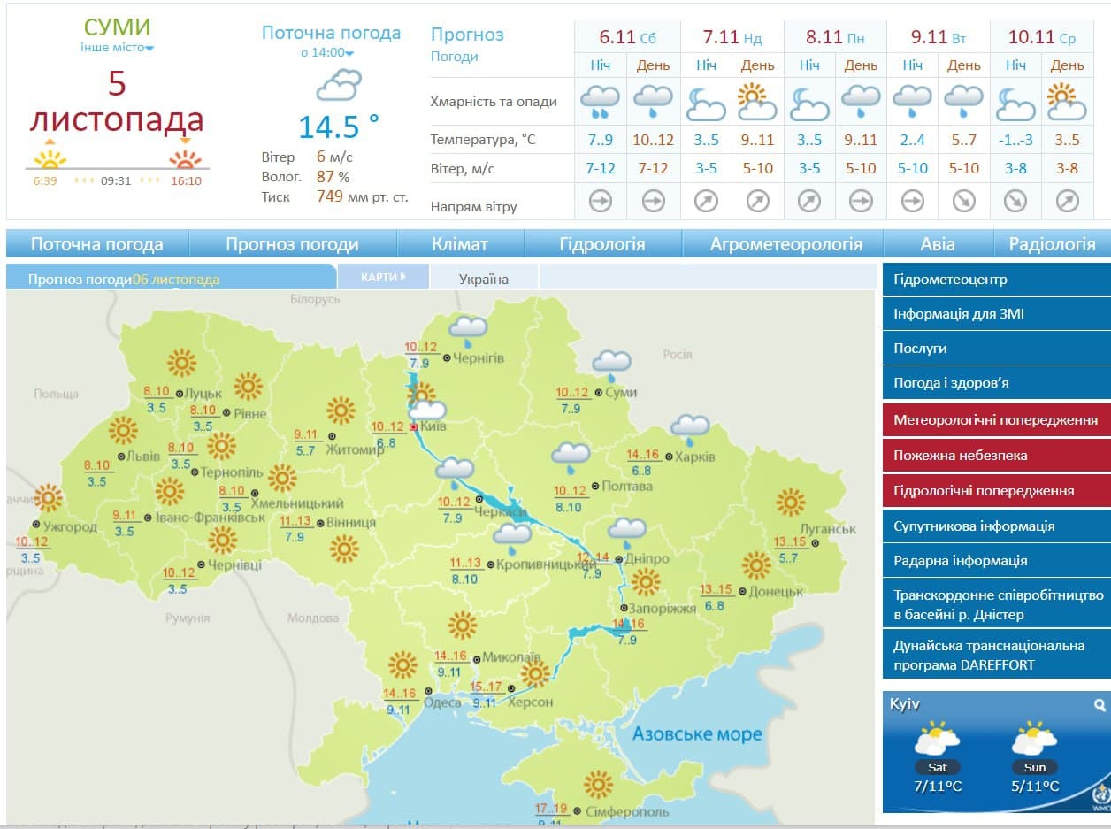
Task: Click the sun icon near Луганськ on map
Action: tap(790, 502)
